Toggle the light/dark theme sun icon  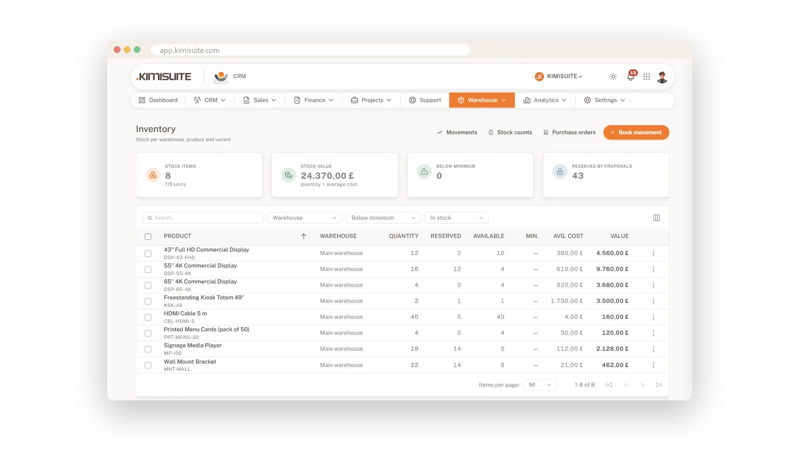[613, 77]
